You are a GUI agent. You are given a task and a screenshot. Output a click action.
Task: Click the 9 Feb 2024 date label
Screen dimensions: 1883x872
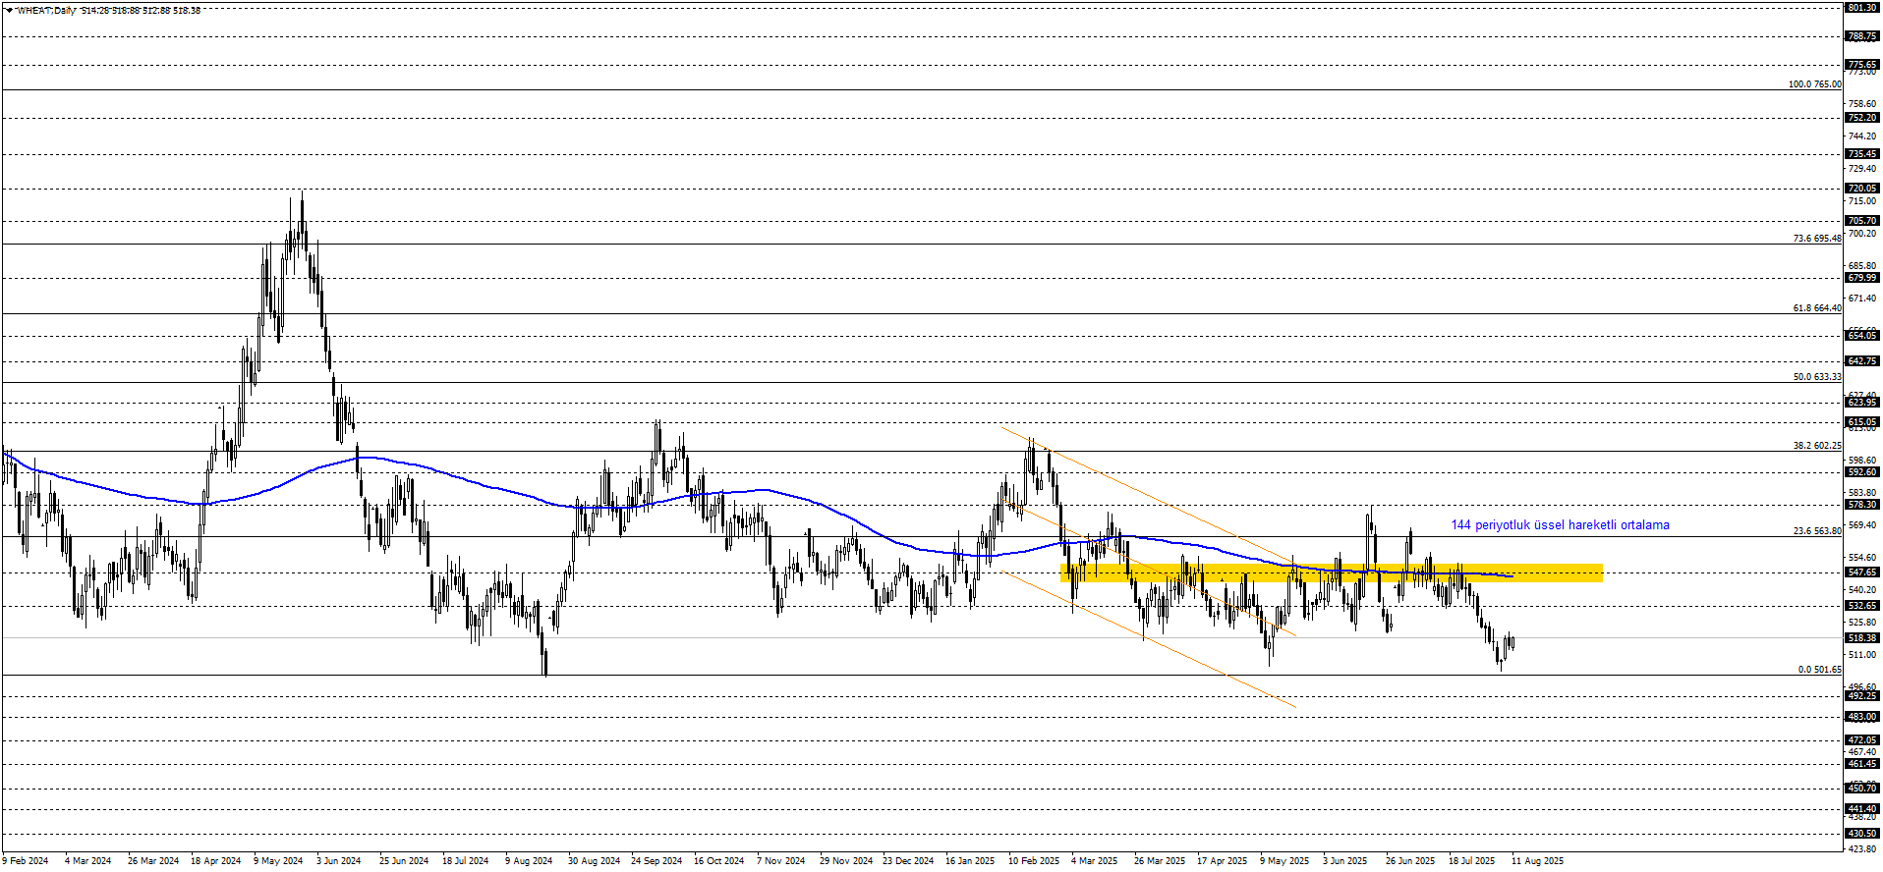pos(26,861)
